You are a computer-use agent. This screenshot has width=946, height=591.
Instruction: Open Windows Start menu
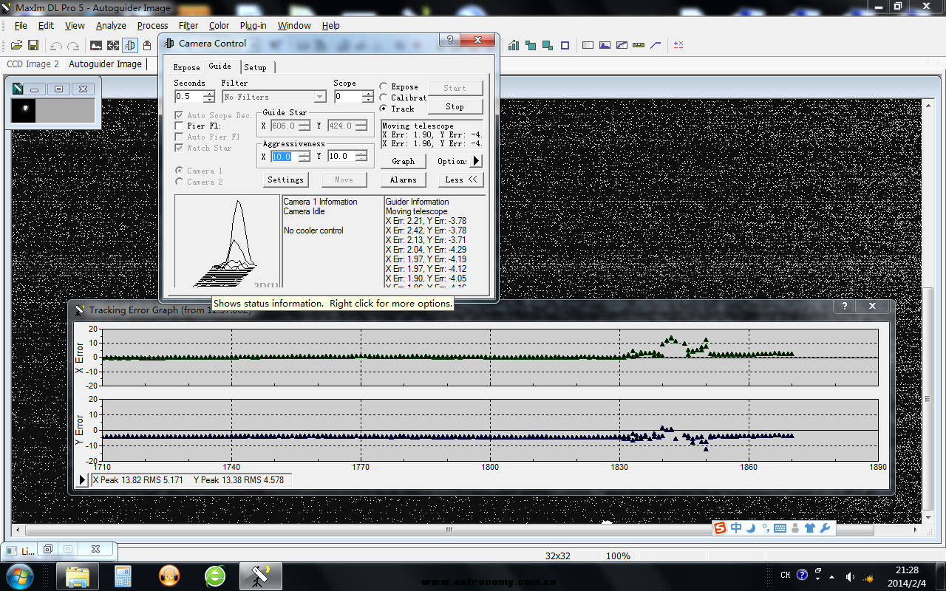[x=19, y=576]
